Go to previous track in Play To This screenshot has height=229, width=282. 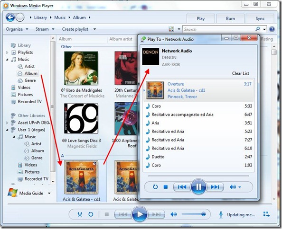182,187
